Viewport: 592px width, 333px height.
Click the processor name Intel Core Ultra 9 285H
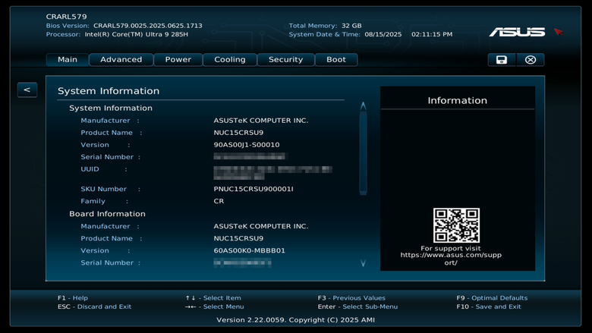point(137,34)
